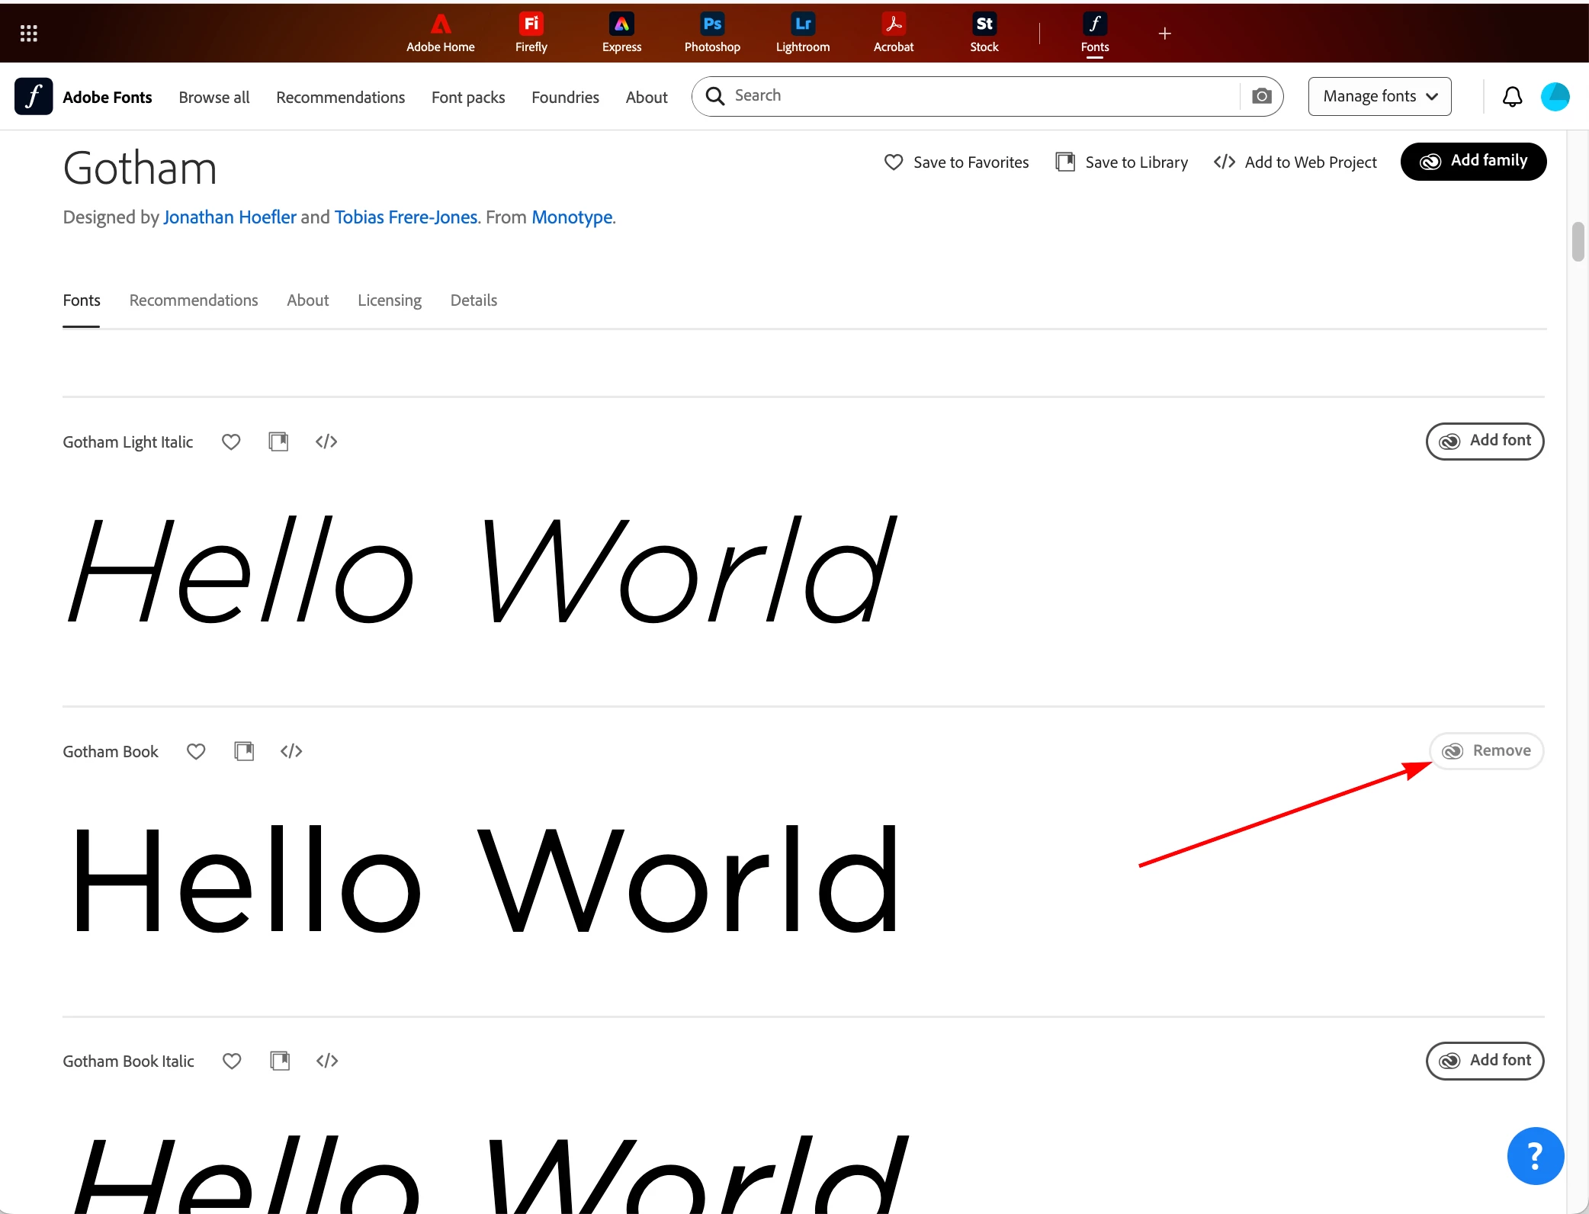Image resolution: width=1589 pixels, height=1214 pixels.
Task: Open the Tobias Frere-Jones designer link
Action: (406, 217)
